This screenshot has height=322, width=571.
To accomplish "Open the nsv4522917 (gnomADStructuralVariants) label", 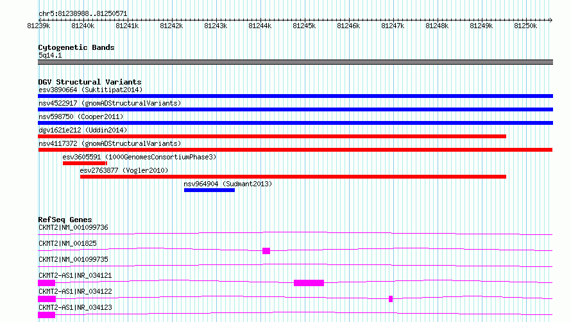I will click(110, 103).
